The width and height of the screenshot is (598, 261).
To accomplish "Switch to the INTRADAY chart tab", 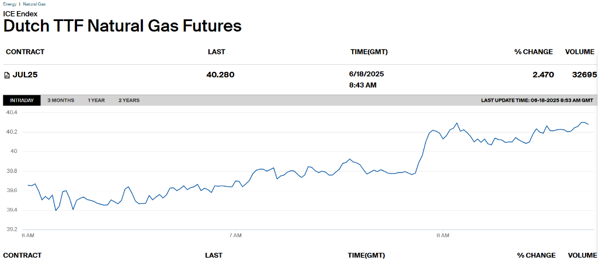I will point(22,100).
